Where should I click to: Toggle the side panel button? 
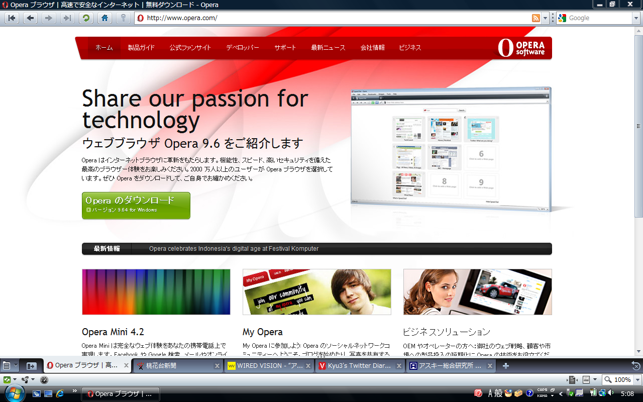(x=32, y=366)
